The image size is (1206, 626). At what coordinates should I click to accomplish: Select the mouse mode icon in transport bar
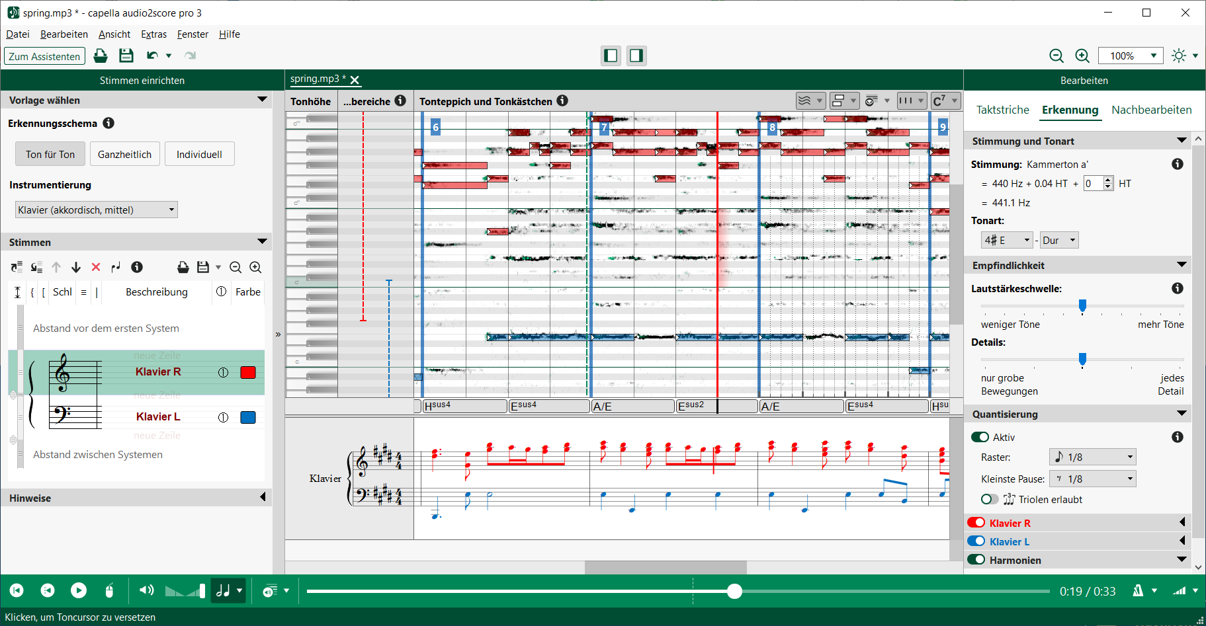click(x=110, y=590)
